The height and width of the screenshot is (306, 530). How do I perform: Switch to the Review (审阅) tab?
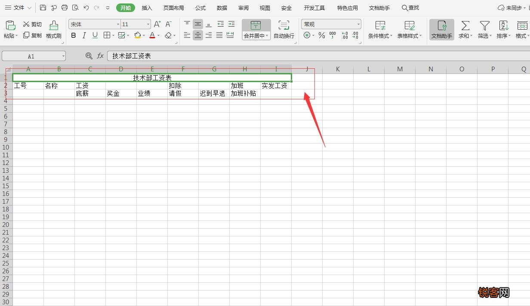click(x=243, y=8)
